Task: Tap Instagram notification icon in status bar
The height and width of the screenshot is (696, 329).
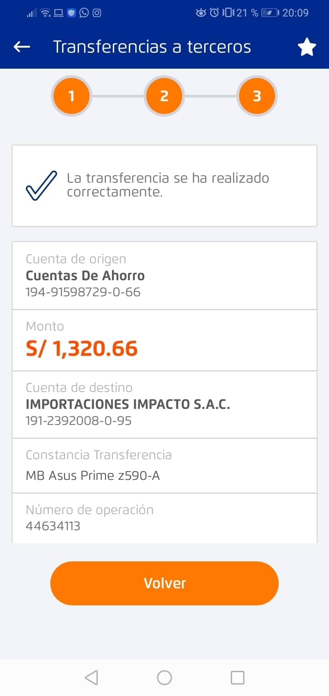Action: (x=97, y=13)
